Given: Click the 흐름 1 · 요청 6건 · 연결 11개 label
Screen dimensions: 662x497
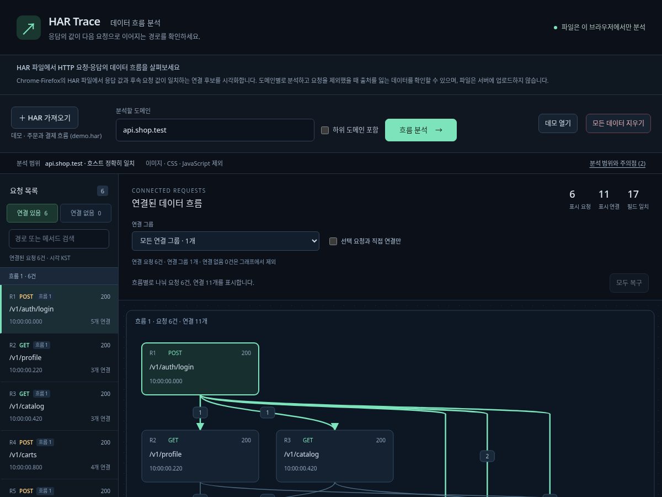Looking at the screenshot, I should [x=171, y=321].
